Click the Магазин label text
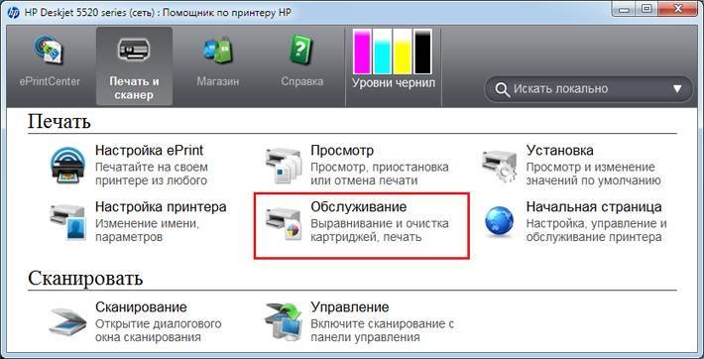Image resolution: width=704 pixels, height=359 pixels. pos(218,81)
